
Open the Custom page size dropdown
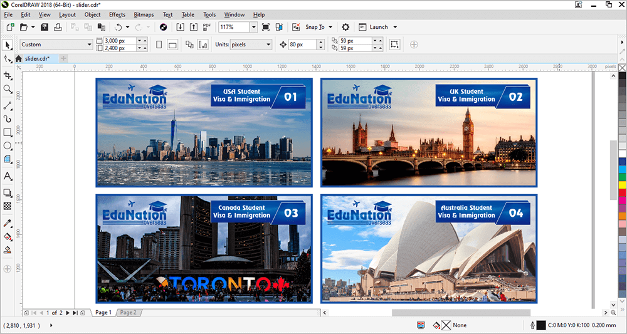pos(90,44)
